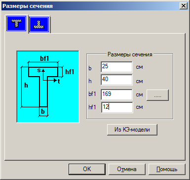Click the bf1 flange width field

(116, 94)
